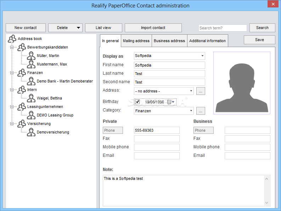Screen dimensions: 281x211
Task: Click the Note scrollbar up arrow
Action: coord(267,179)
